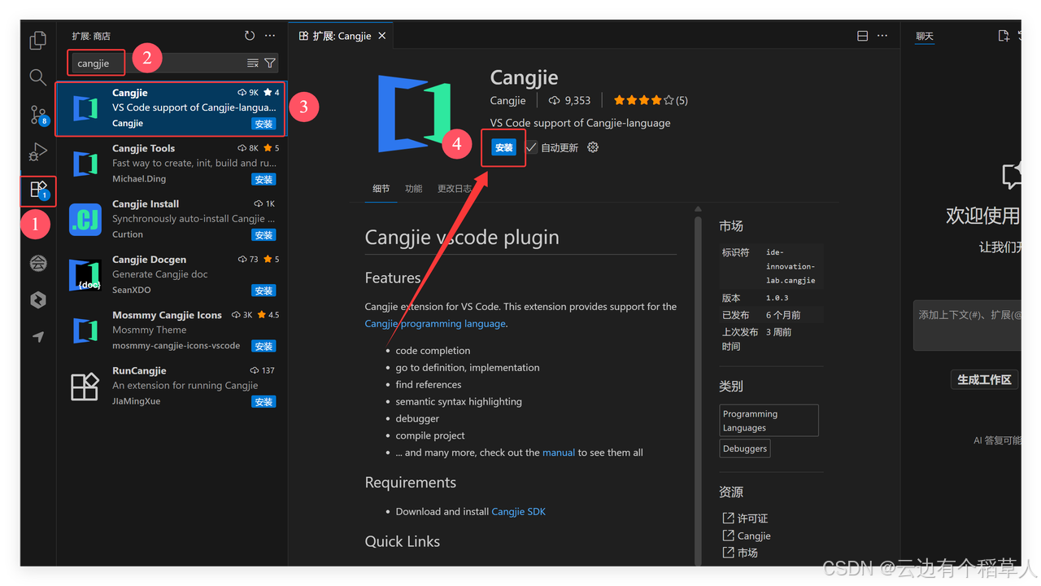Viewport: 1041px width, 586px height.
Task: Close the 扩展: Cangjie editor tab
Action: (x=382, y=36)
